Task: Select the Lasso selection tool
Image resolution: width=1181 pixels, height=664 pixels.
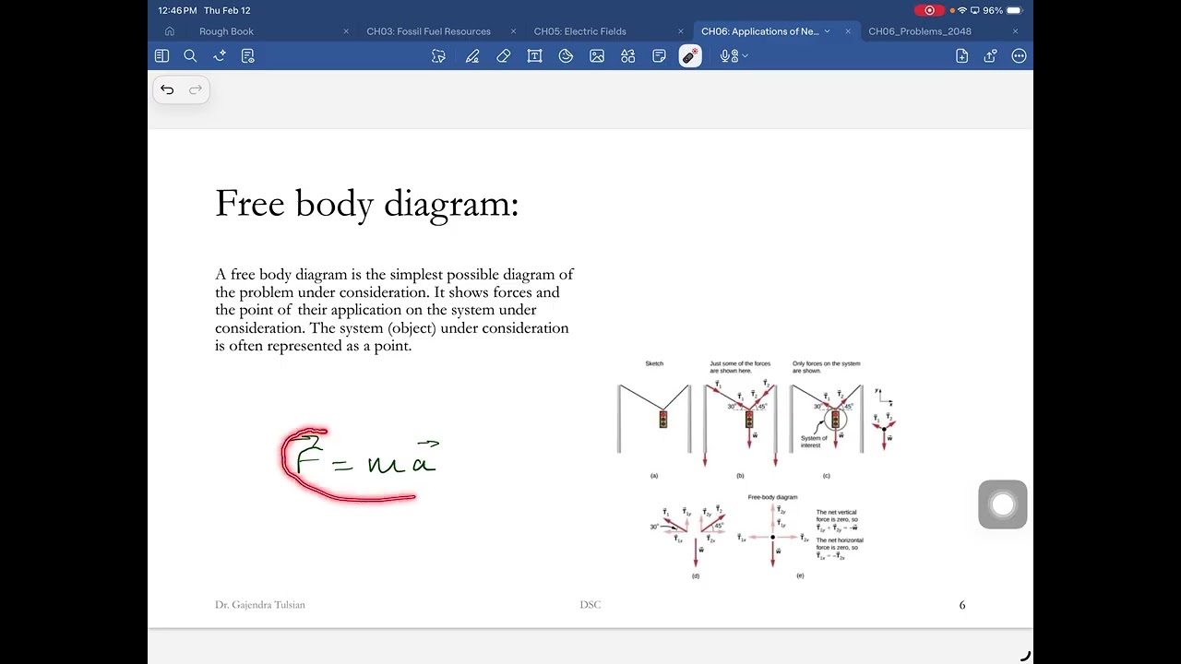Action: pyautogui.click(x=438, y=56)
